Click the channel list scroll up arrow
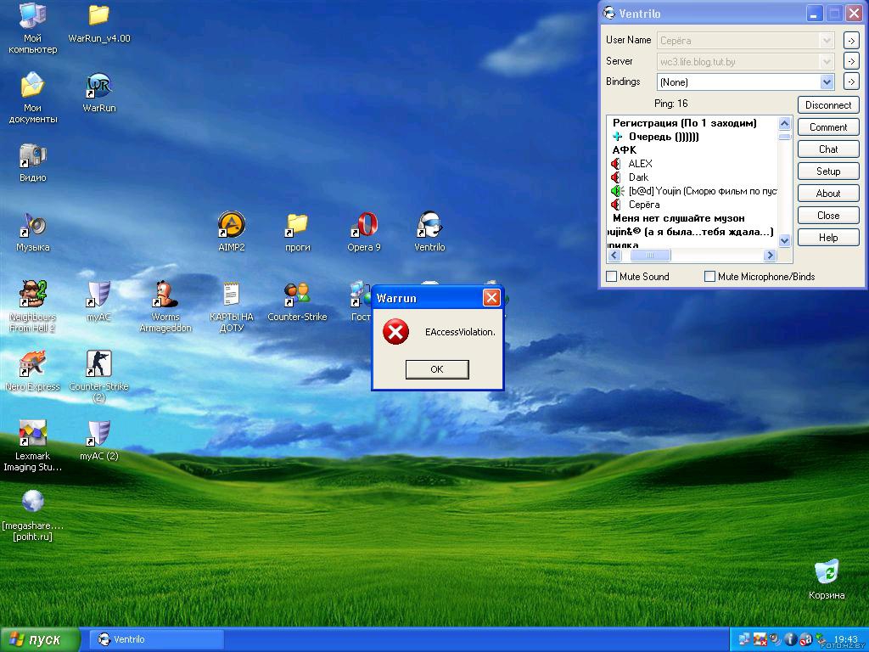The height and width of the screenshot is (652, 869). coord(784,123)
